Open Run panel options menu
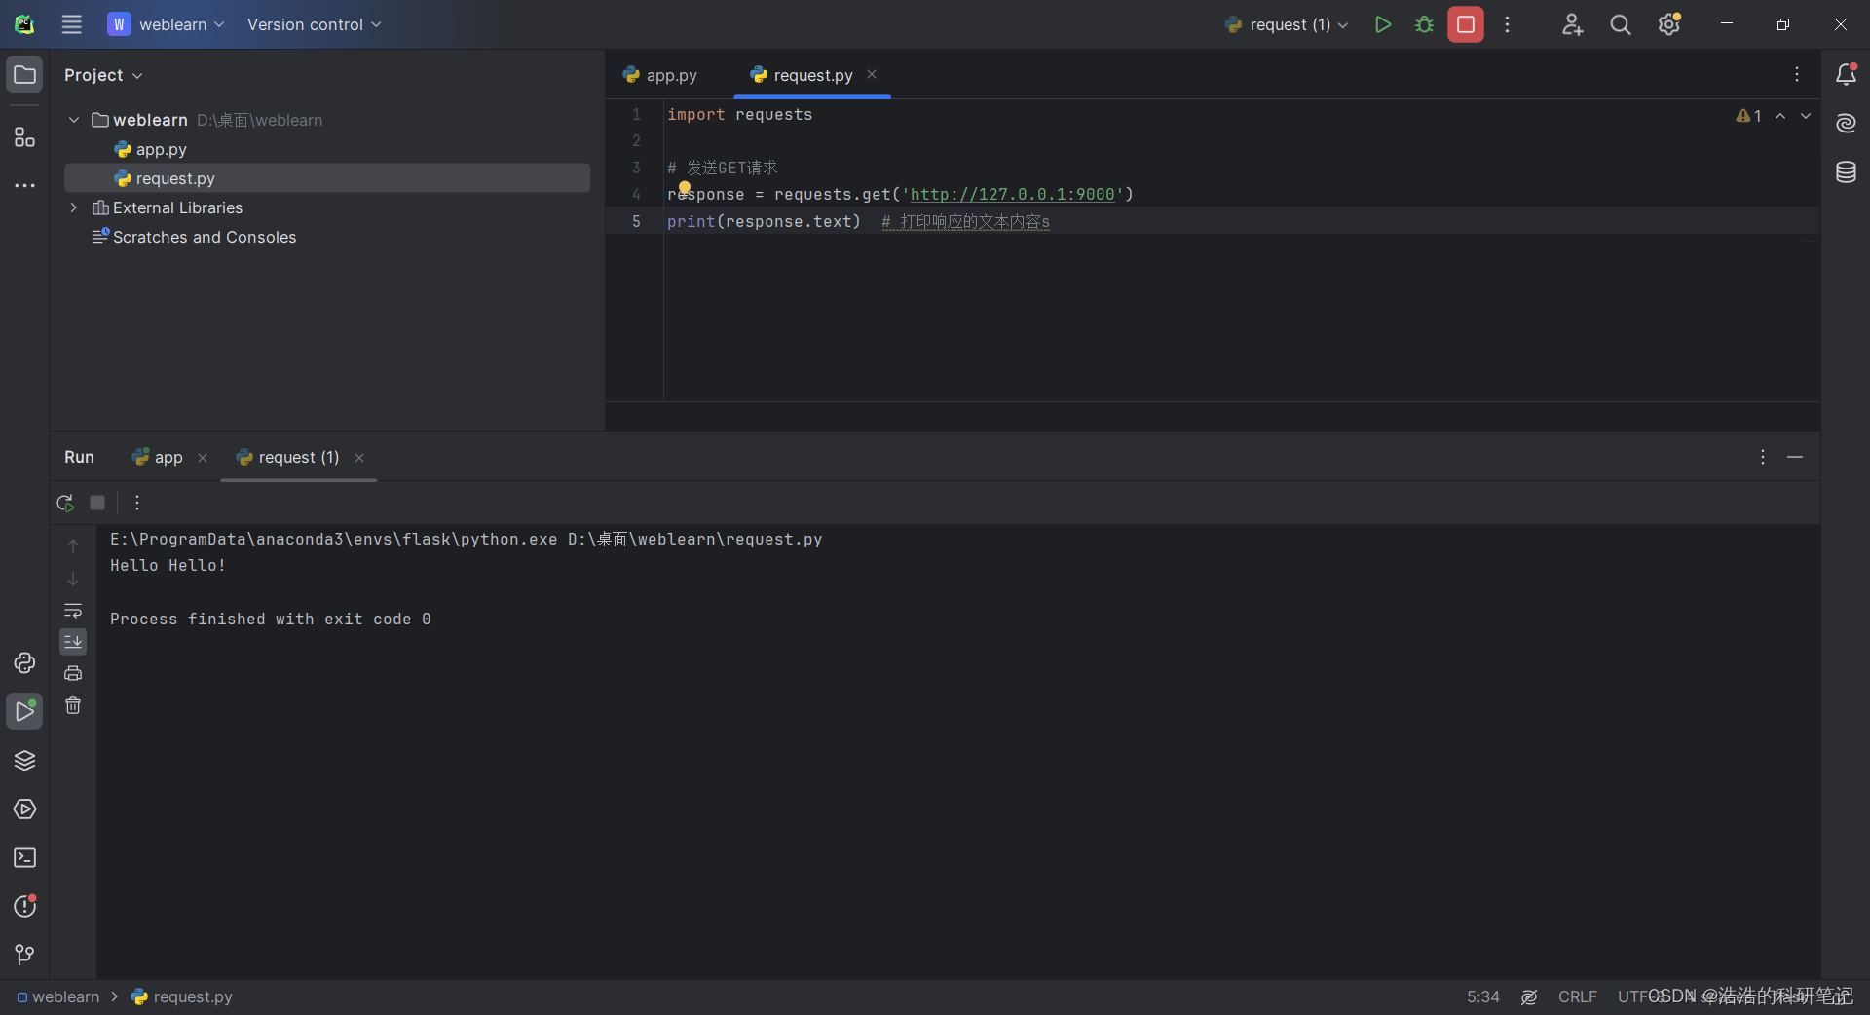The width and height of the screenshot is (1870, 1015). 1762,457
